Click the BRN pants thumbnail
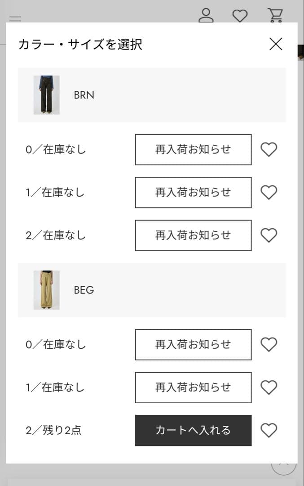The height and width of the screenshot is (486, 304). 46,95
